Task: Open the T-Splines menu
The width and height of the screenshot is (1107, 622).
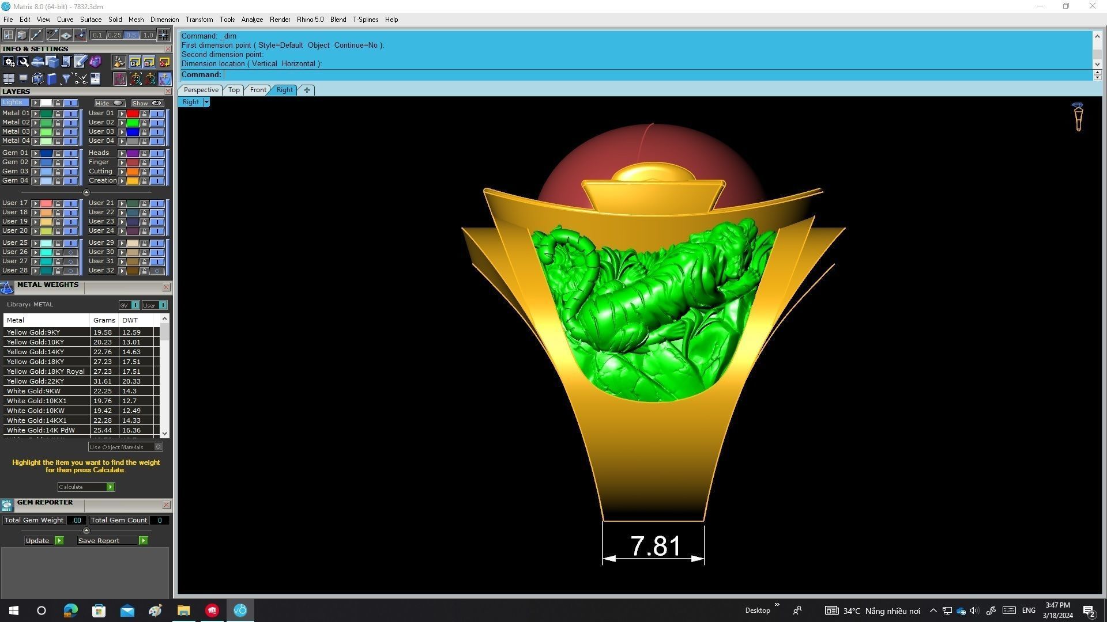Action: point(365,20)
